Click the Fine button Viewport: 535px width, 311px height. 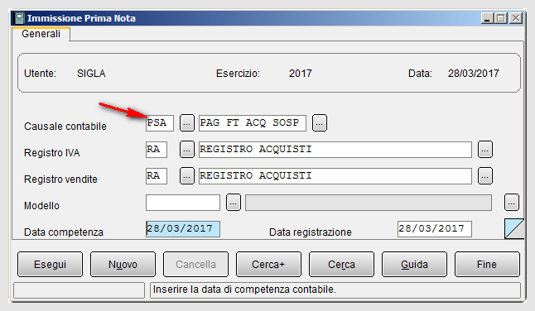487,265
